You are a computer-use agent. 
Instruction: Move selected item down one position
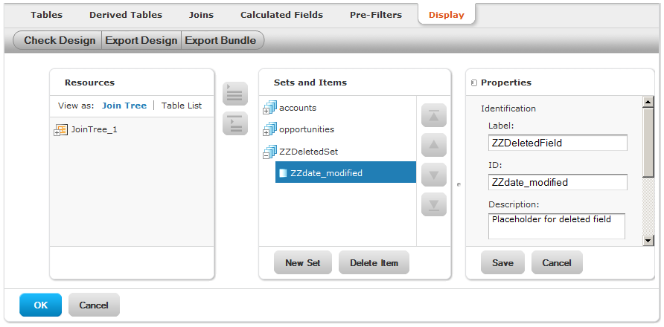pos(434,175)
